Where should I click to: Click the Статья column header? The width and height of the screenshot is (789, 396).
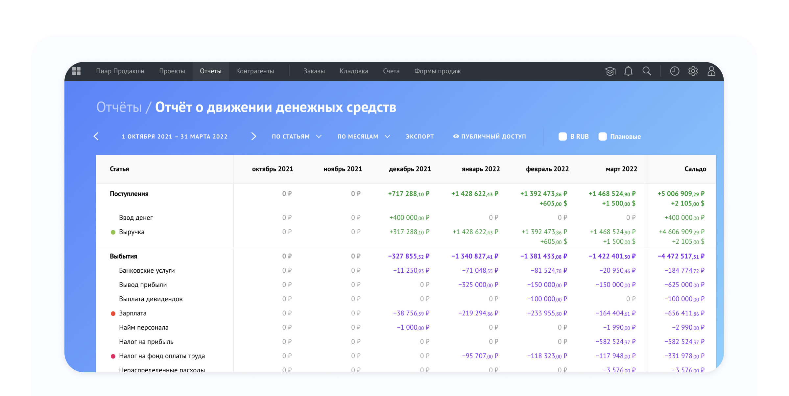coord(119,169)
